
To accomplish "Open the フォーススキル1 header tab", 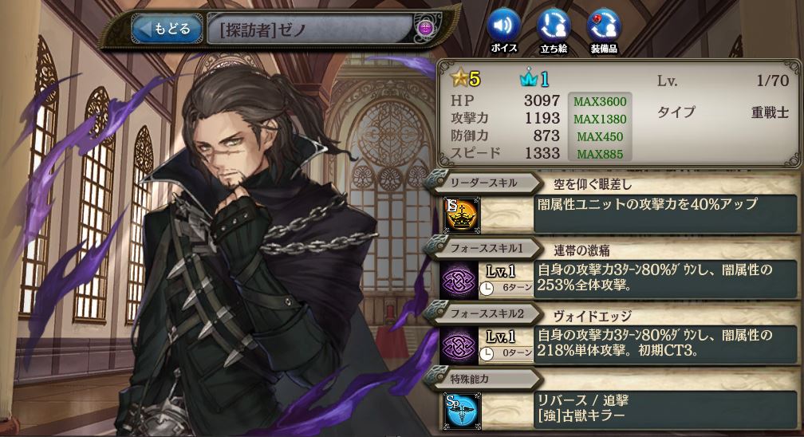I will [485, 248].
